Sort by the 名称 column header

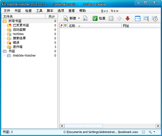pyautogui.click(x=94, y=26)
